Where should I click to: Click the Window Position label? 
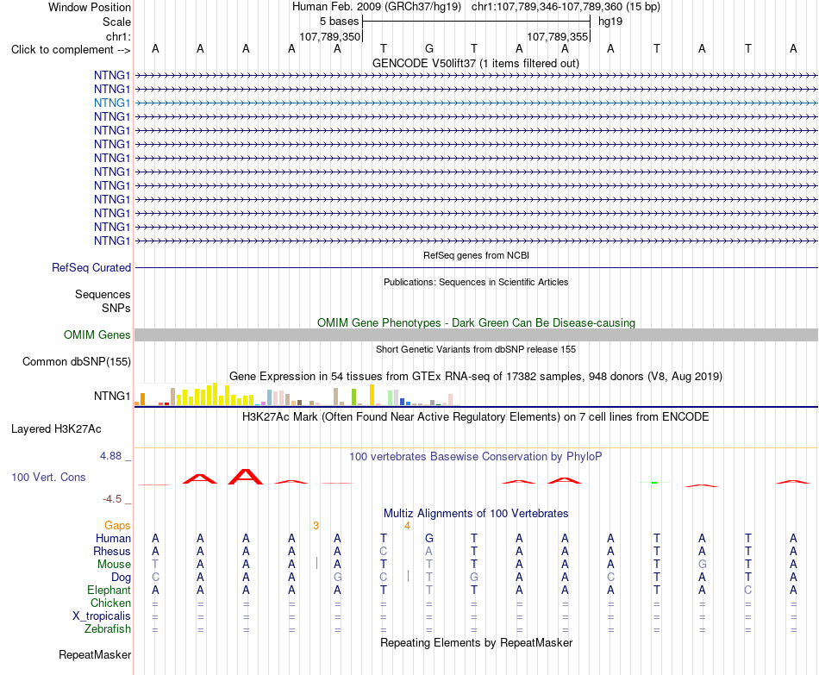click(x=90, y=7)
